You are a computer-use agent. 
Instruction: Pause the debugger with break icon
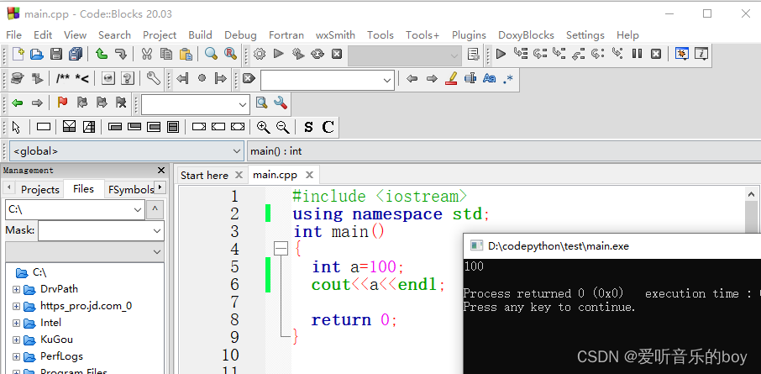[x=638, y=54]
